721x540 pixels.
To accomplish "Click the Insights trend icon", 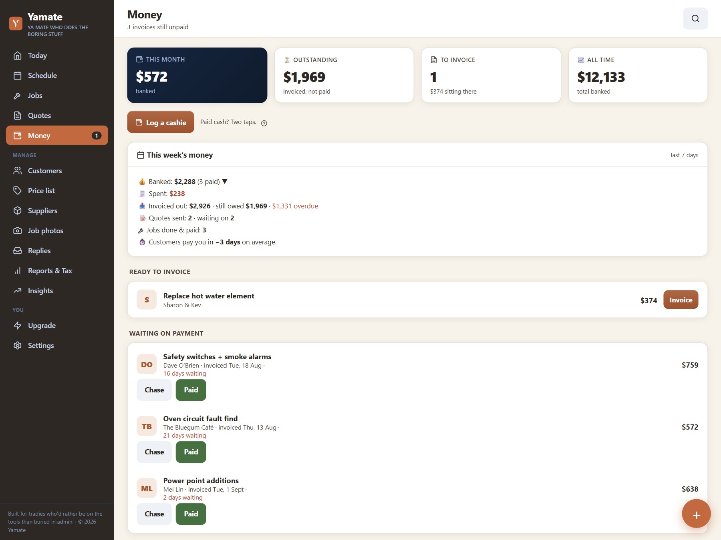I will point(18,291).
